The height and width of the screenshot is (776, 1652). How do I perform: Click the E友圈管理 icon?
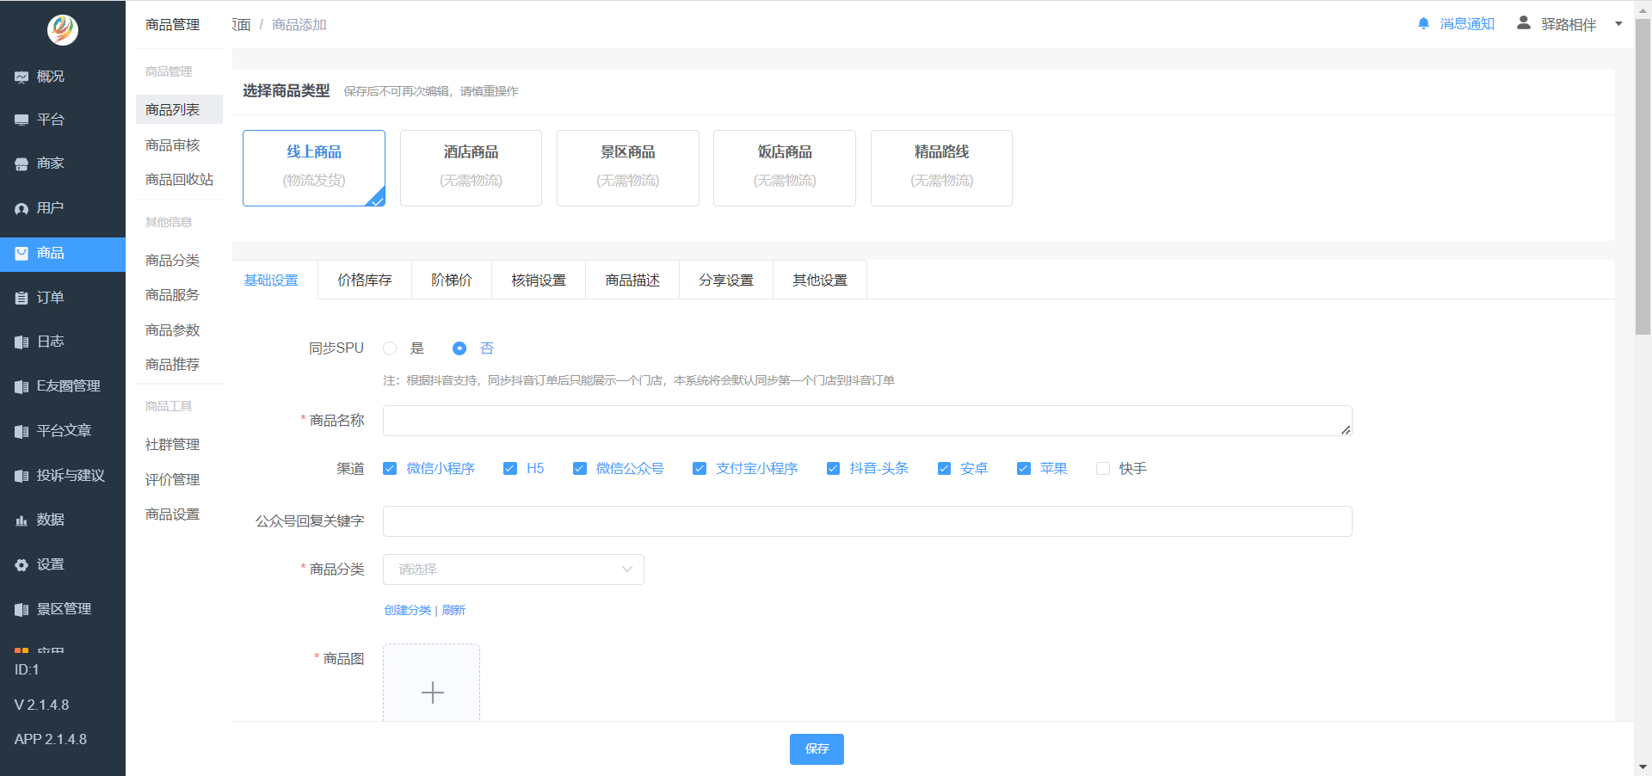point(22,386)
